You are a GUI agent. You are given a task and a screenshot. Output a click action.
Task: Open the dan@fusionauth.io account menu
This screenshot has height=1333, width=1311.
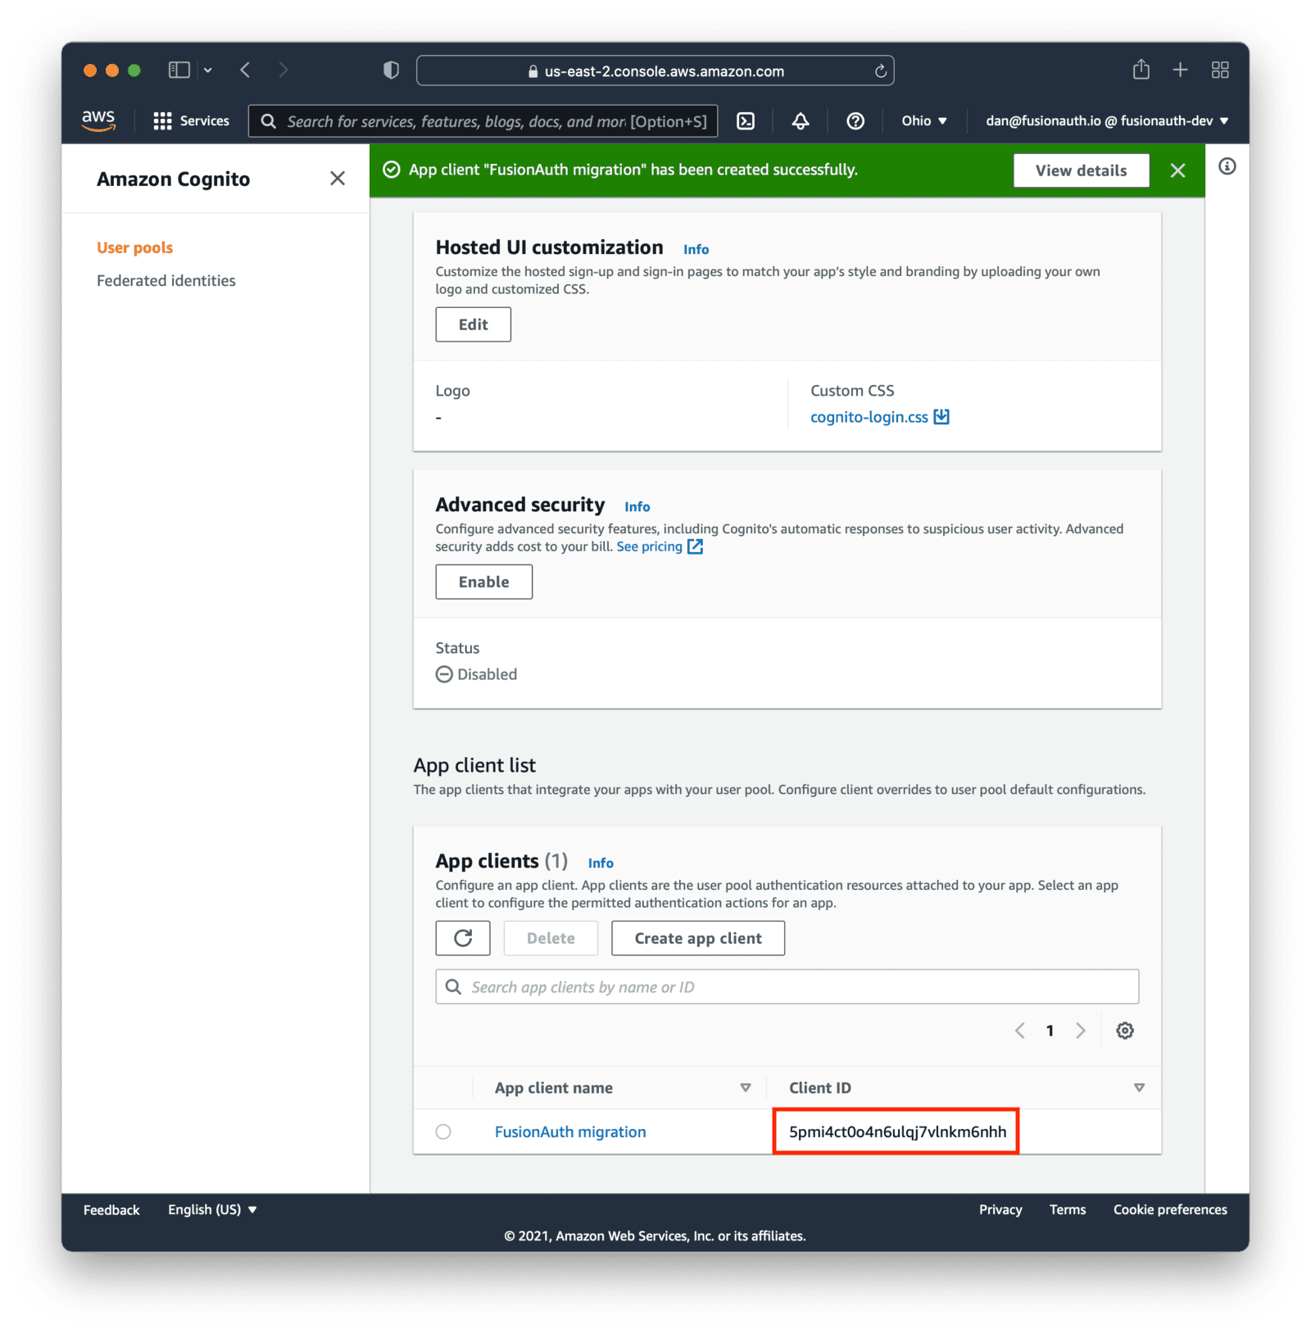click(x=1105, y=120)
